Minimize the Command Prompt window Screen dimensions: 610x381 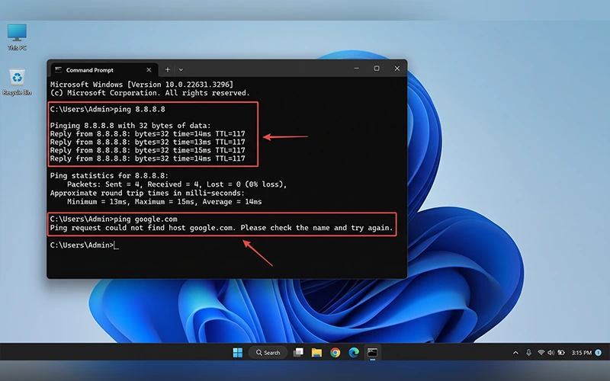[x=356, y=69]
